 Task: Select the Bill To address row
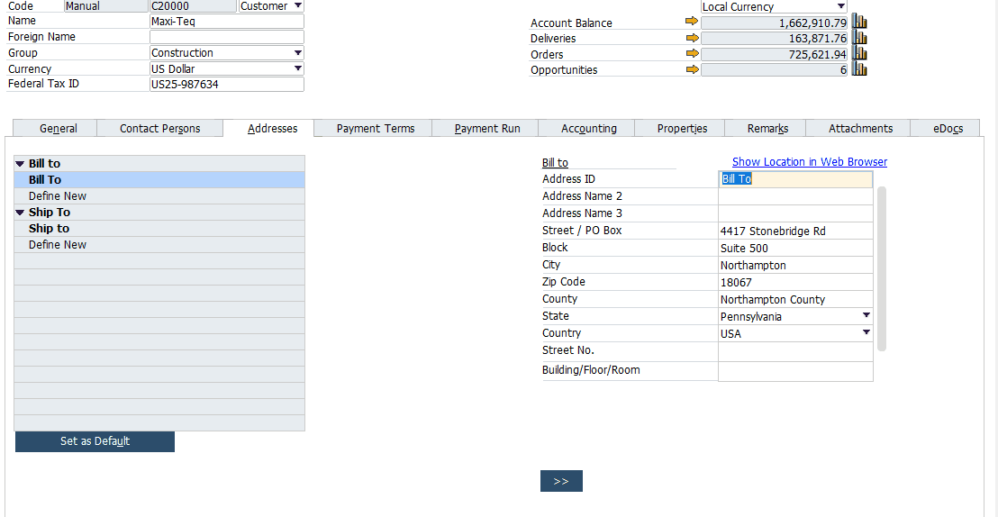point(159,179)
